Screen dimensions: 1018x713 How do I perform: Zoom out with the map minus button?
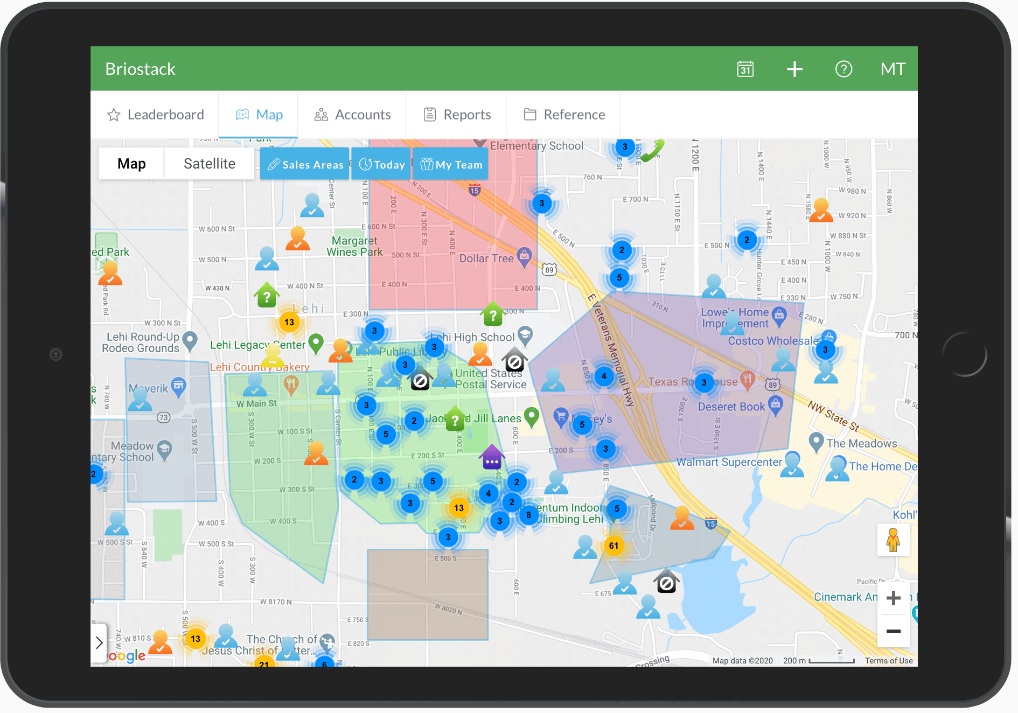pos(894,631)
